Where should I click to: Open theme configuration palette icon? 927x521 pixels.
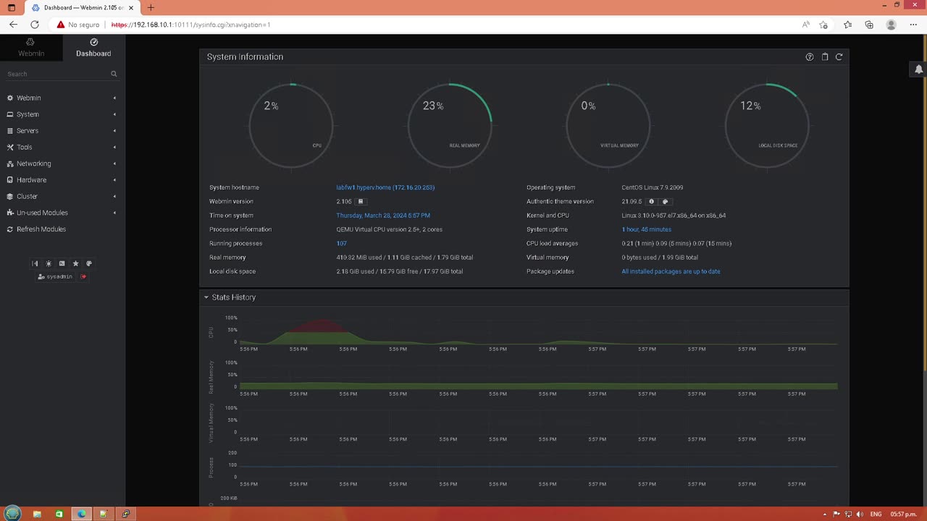pos(89,263)
